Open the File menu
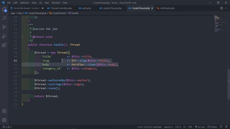This screenshot has height=129, width=230. click(x=9, y=3)
